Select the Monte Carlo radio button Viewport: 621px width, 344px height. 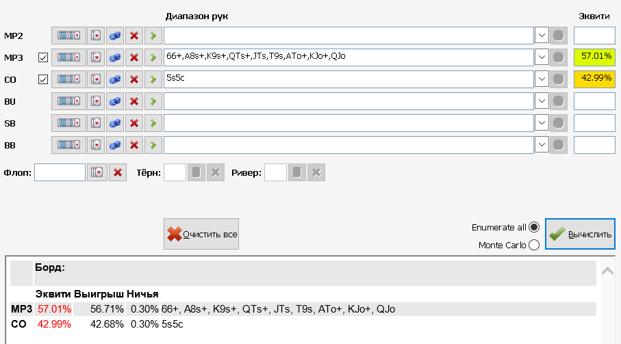534,245
